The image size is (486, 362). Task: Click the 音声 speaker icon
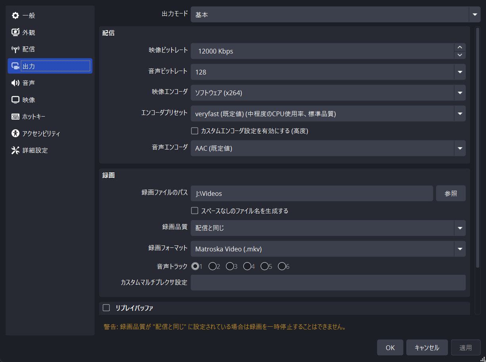(x=15, y=83)
